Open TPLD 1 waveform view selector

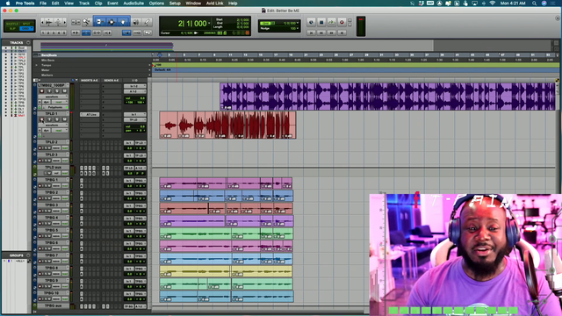(53, 125)
